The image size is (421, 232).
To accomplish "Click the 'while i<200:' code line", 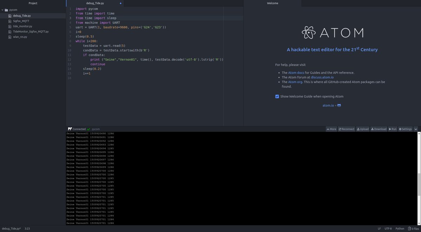I will point(87,41).
